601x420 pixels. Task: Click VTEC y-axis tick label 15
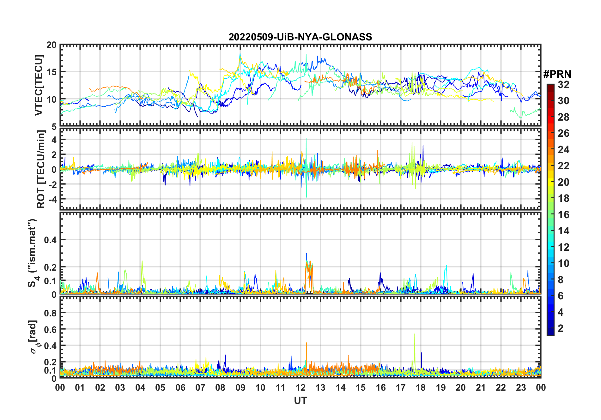52,72
